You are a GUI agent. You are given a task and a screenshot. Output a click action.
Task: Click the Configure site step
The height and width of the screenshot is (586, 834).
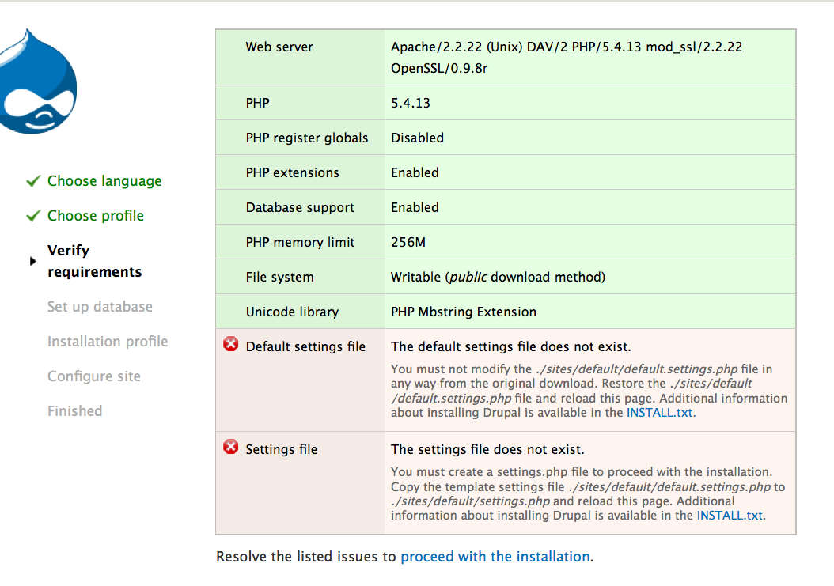click(94, 376)
